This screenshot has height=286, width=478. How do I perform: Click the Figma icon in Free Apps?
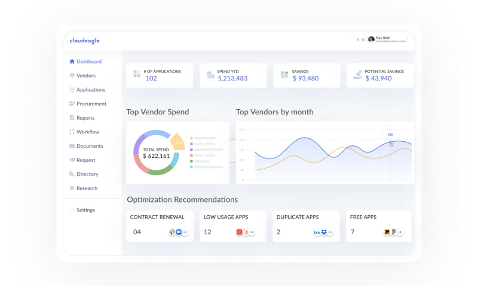[394, 232]
